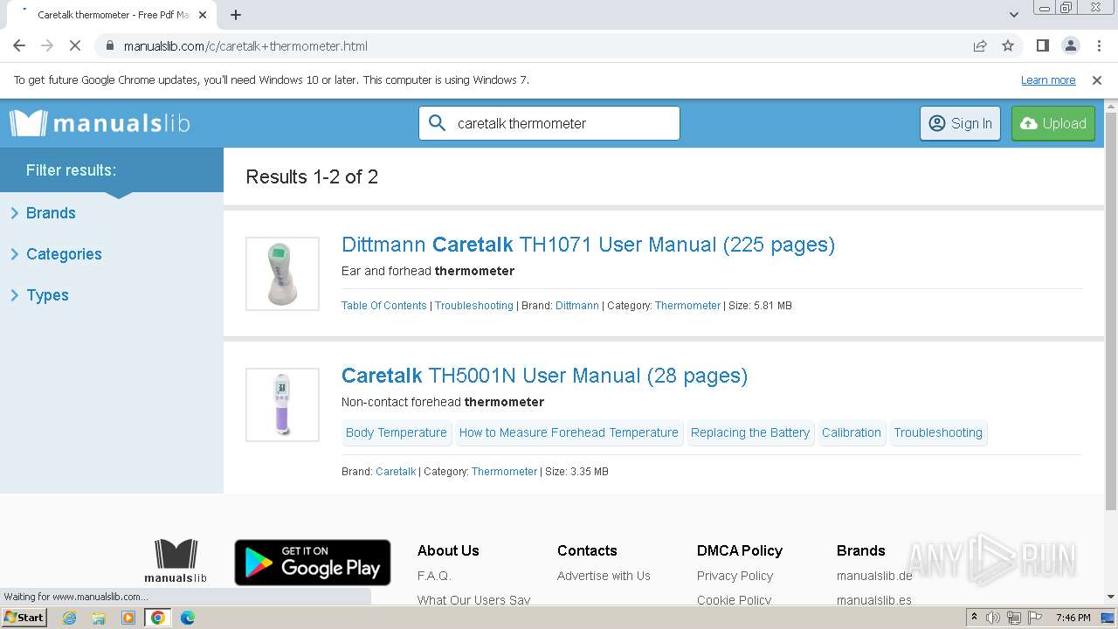Click the Chrome address bar URL
The image size is (1118, 629).
(x=245, y=45)
